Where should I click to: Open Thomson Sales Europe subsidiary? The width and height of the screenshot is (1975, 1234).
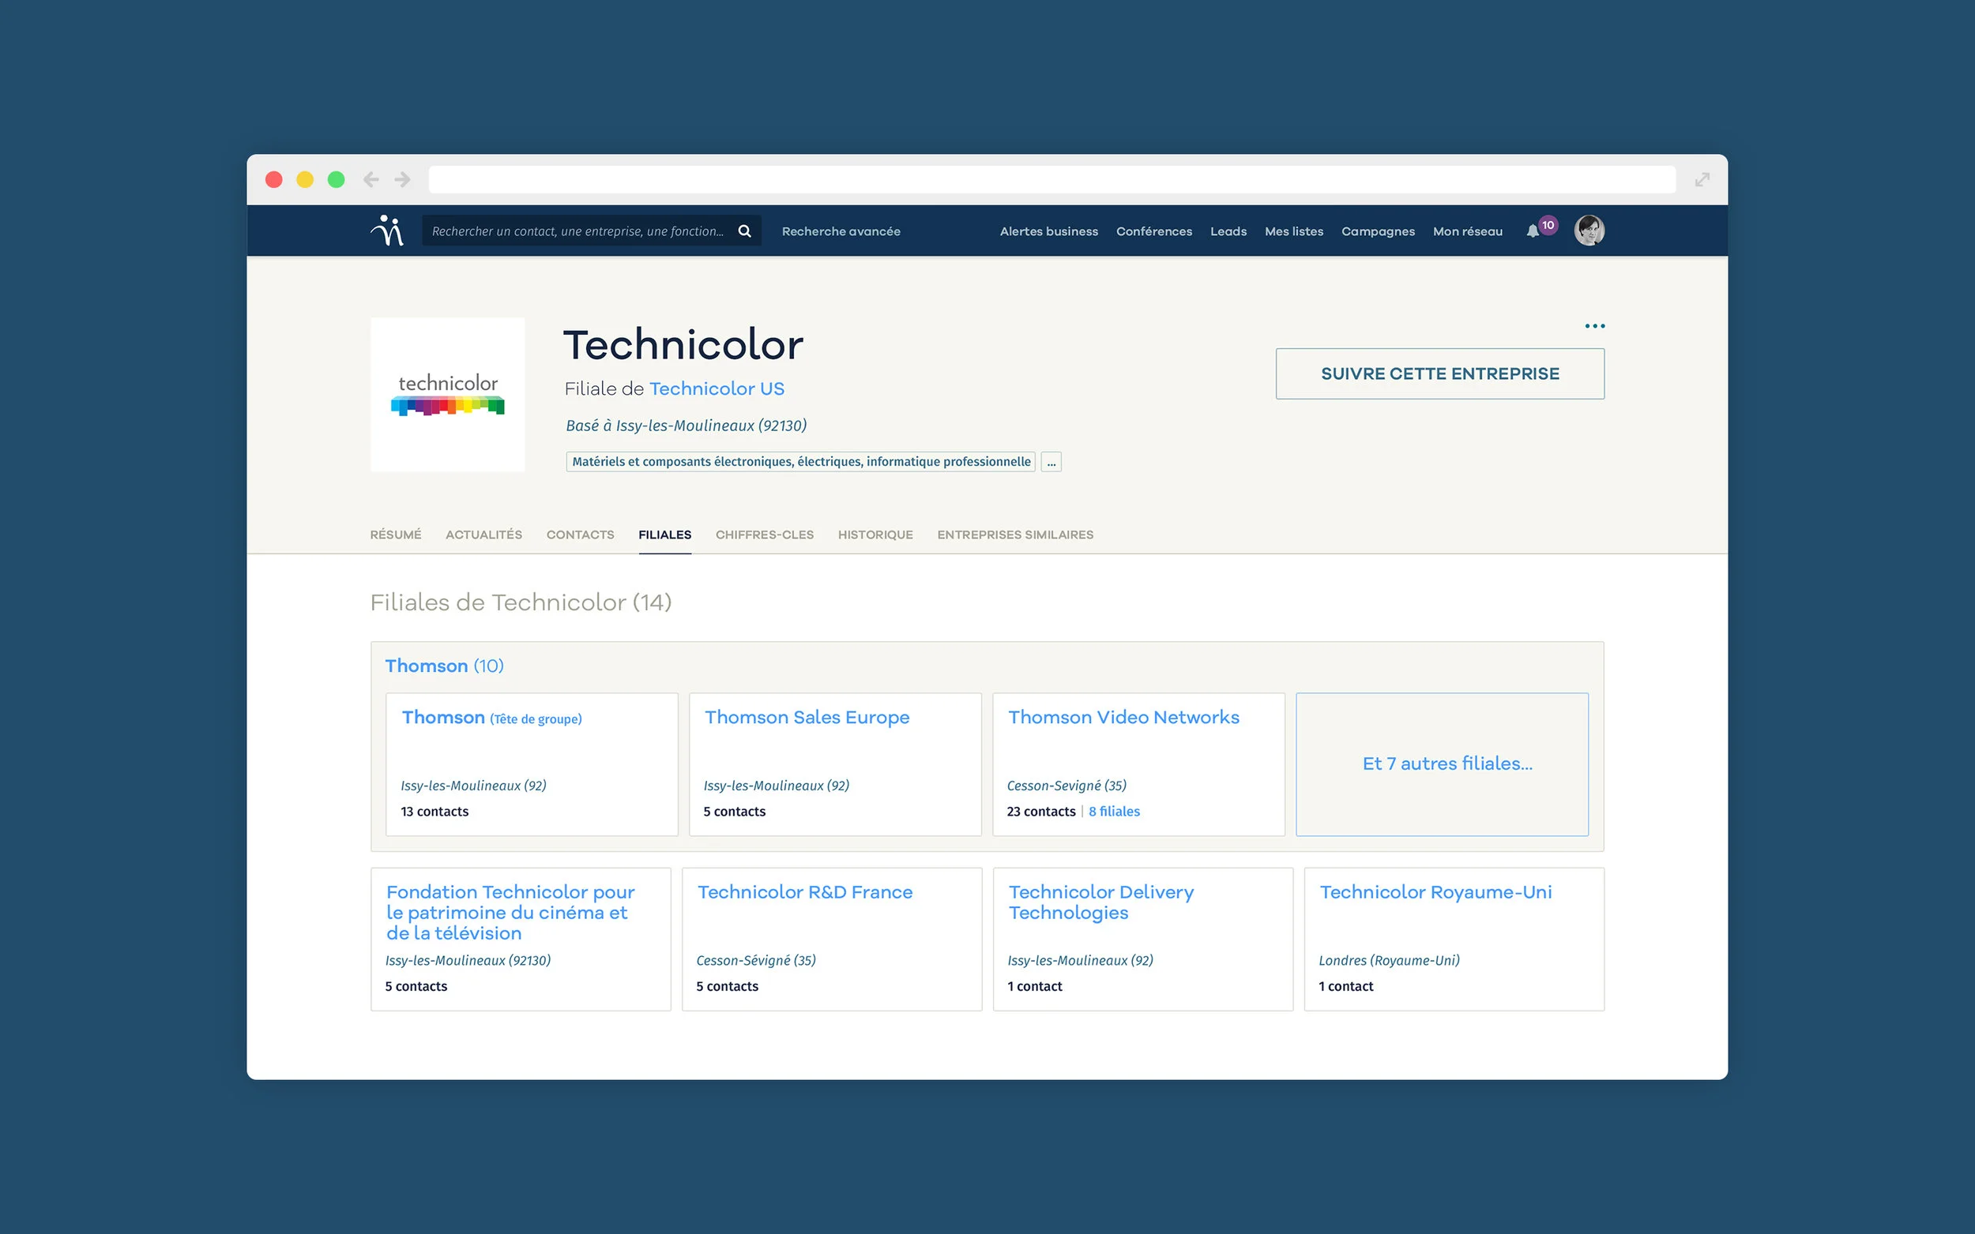point(807,718)
